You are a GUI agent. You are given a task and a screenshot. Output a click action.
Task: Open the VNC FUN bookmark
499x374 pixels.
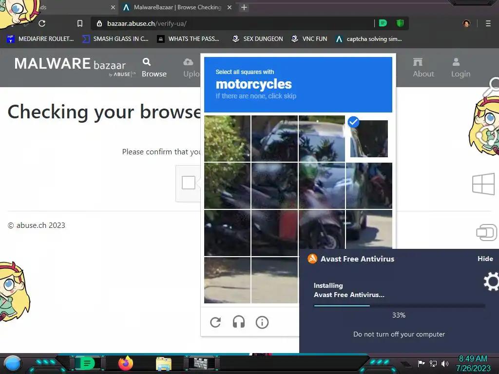pos(309,39)
